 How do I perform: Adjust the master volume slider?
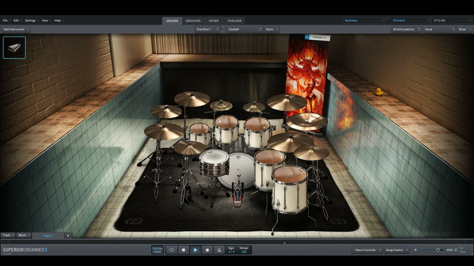coord(432,250)
